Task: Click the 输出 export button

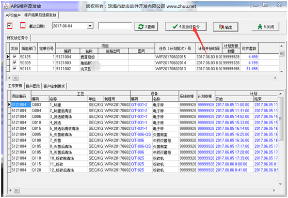Action: click(x=226, y=27)
